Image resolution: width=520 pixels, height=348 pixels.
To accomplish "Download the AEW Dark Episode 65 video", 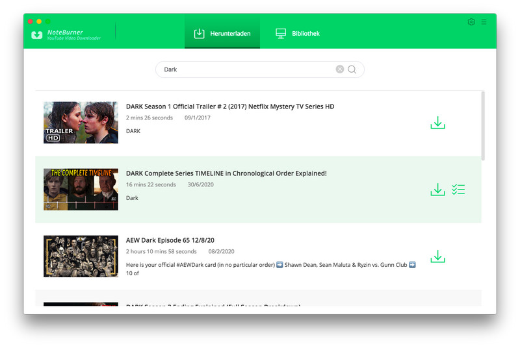I will click(x=437, y=256).
